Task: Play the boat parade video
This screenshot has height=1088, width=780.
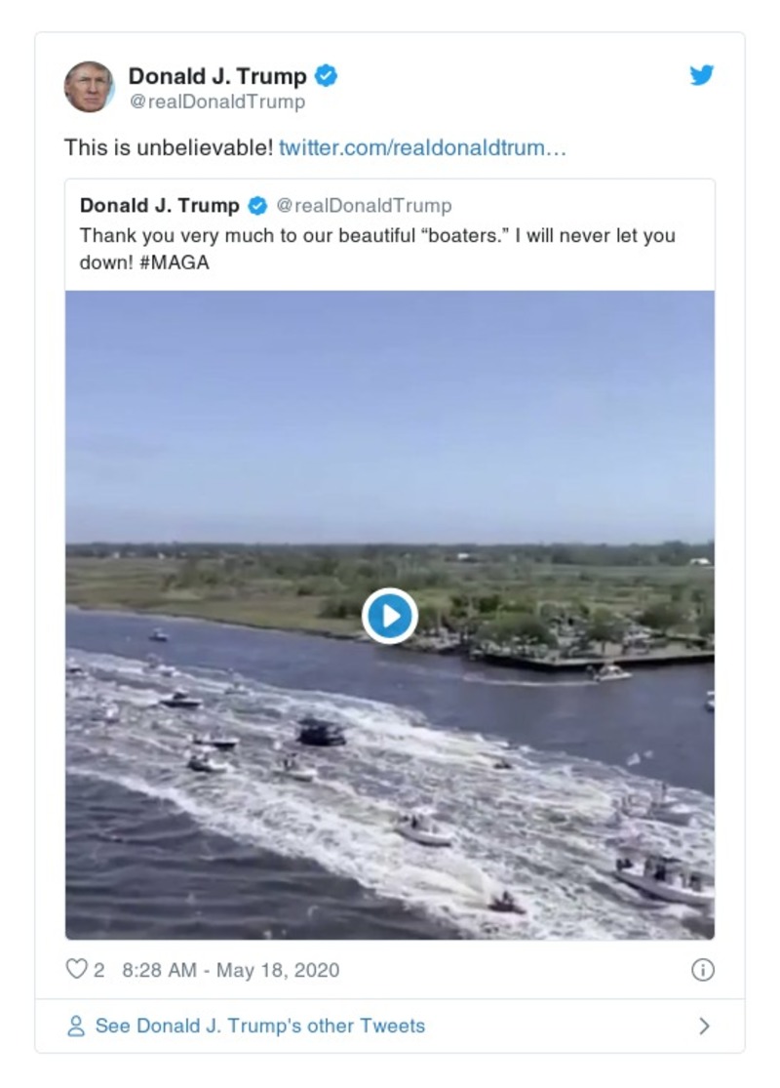Action: click(389, 615)
